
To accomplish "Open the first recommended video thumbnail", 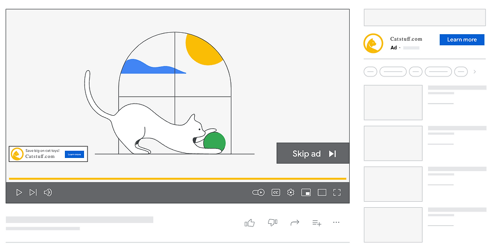I will [393, 103].
